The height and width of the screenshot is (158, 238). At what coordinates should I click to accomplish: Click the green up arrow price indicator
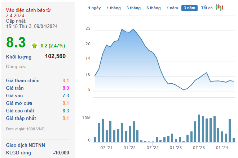click(34, 46)
